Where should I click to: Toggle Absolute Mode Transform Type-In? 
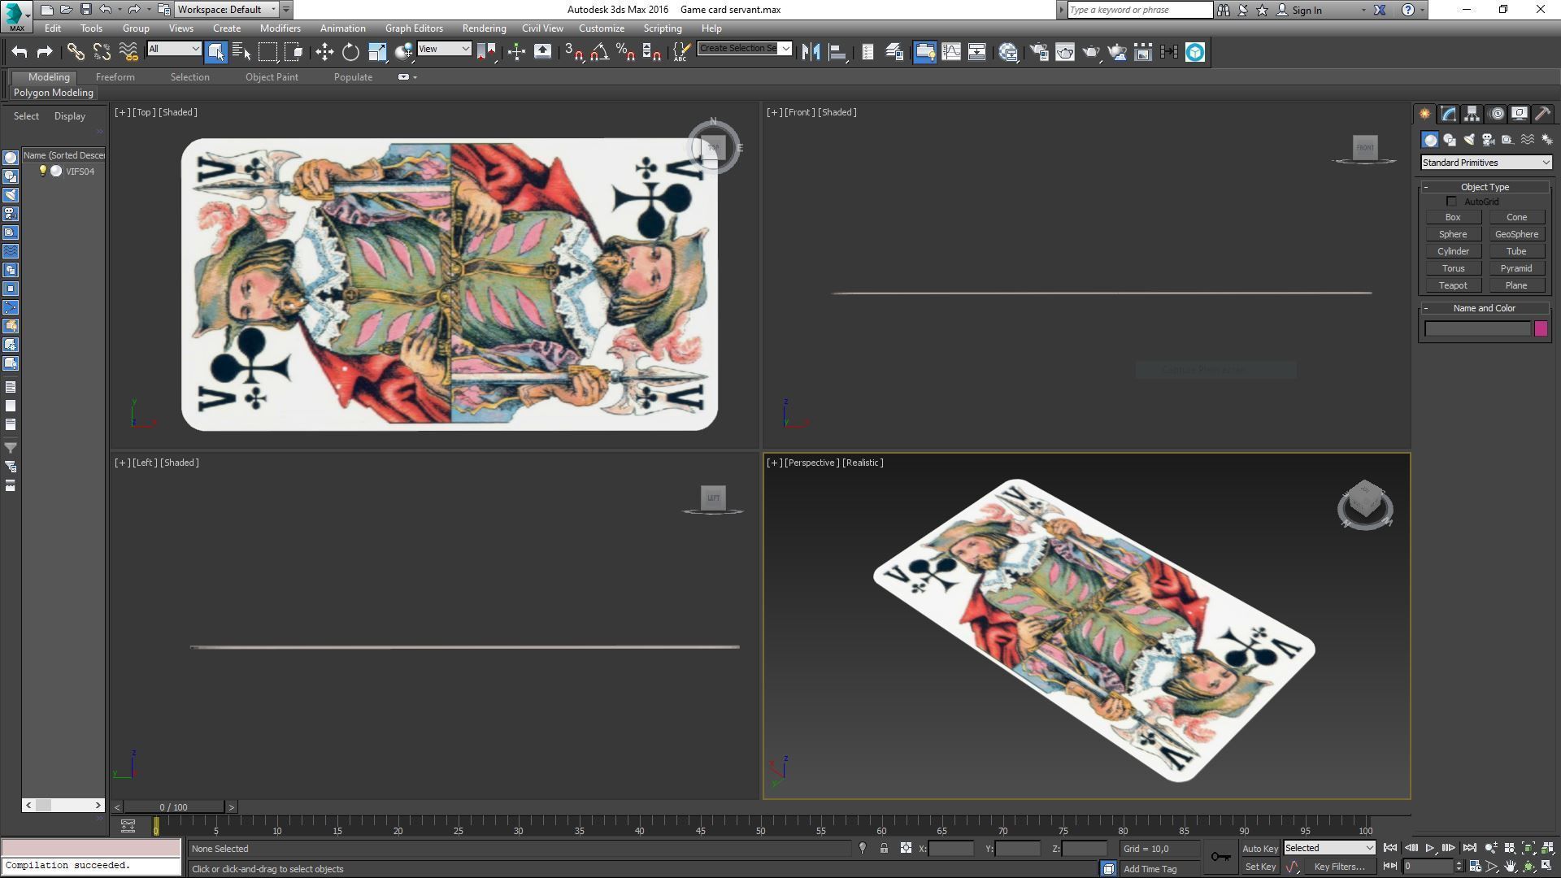pyautogui.click(x=906, y=849)
